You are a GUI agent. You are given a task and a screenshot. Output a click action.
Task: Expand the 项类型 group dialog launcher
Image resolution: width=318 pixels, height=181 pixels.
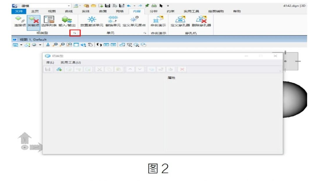pyautogui.click(x=75, y=33)
